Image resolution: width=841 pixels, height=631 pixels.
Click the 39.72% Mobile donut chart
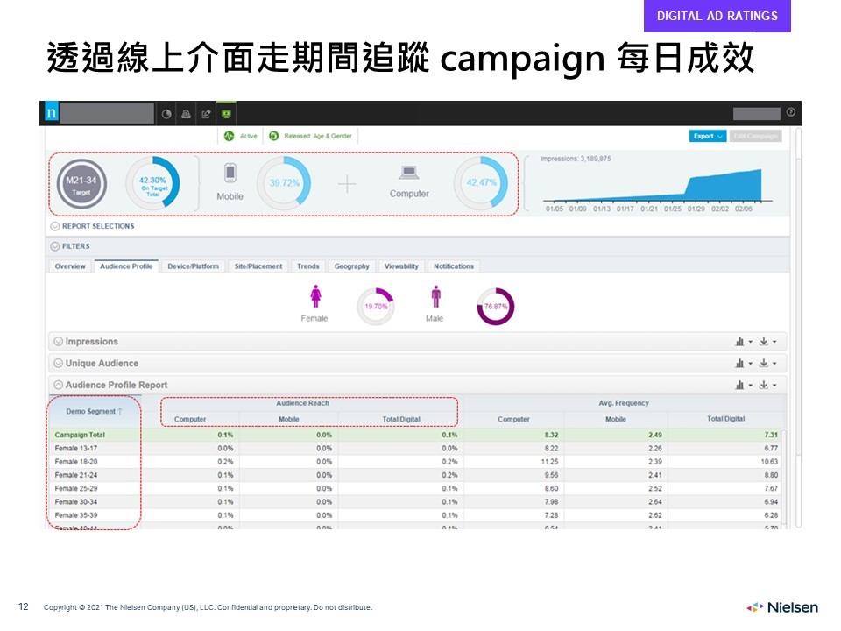click(284, 183)
